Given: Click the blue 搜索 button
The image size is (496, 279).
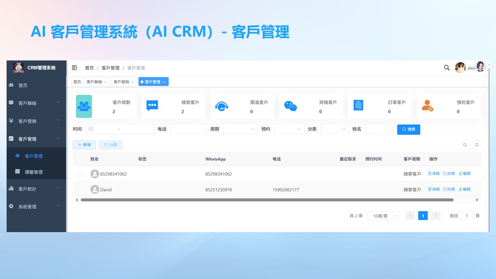Looking at the screenshot, I should coord(408,129).
